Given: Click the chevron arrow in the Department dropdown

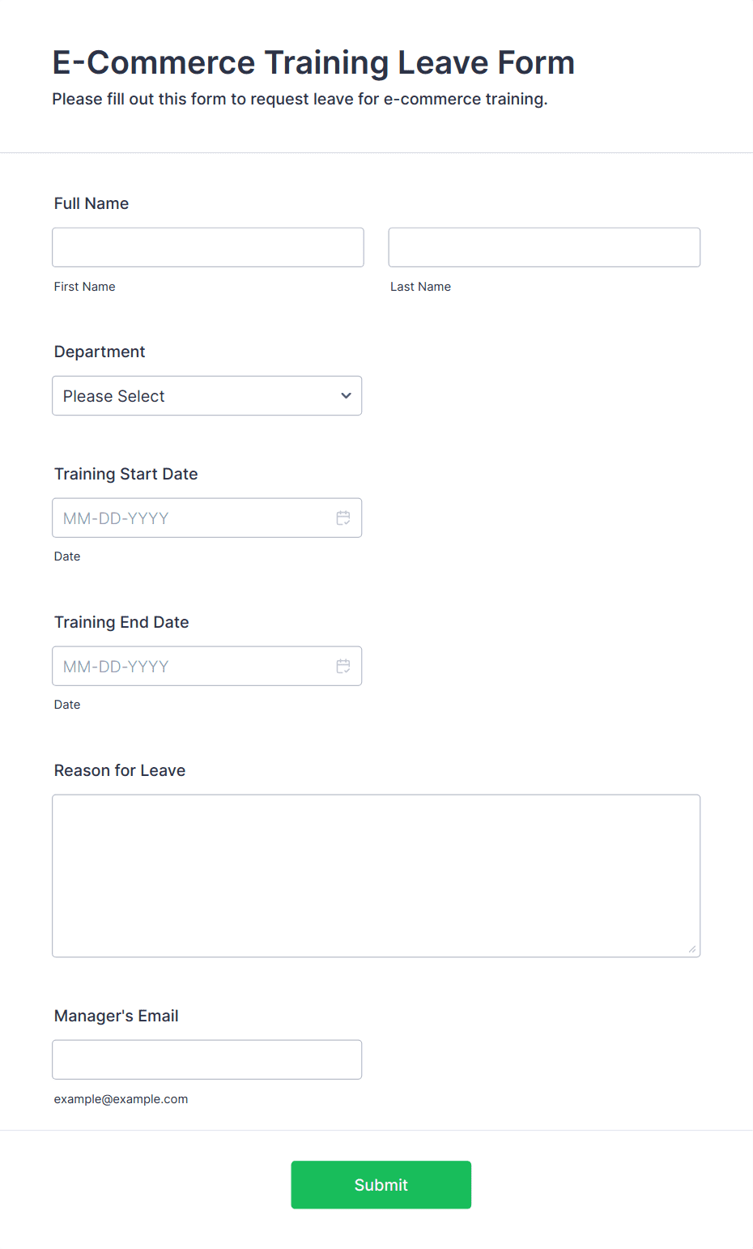Looking at the screenshot, I should tap(346, 396).
